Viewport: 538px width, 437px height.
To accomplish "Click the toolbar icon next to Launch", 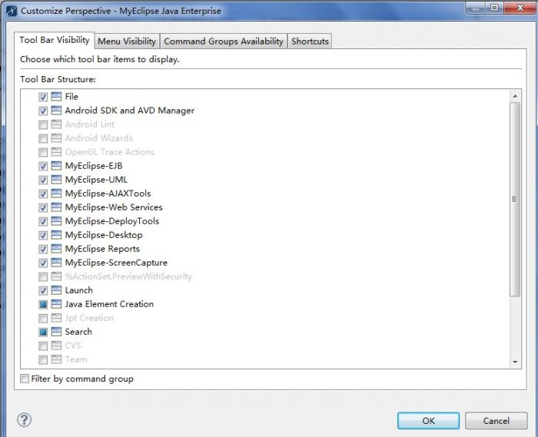I will click(56, 290).
